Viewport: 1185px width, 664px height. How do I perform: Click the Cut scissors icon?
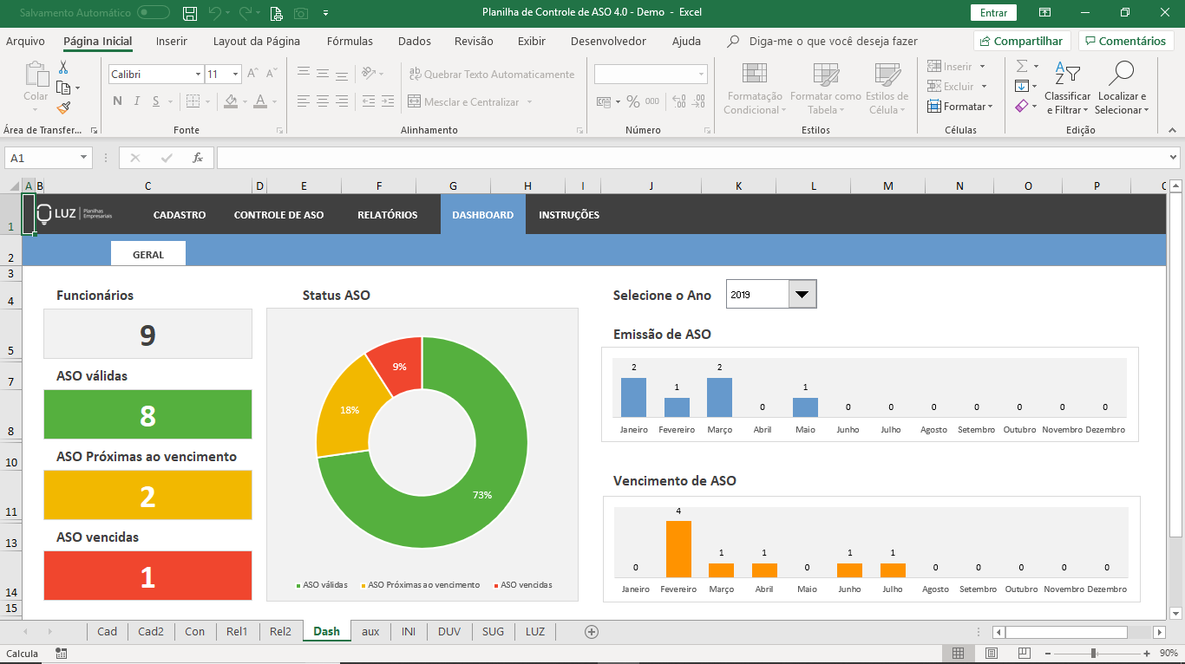click(x=63, y=68)
